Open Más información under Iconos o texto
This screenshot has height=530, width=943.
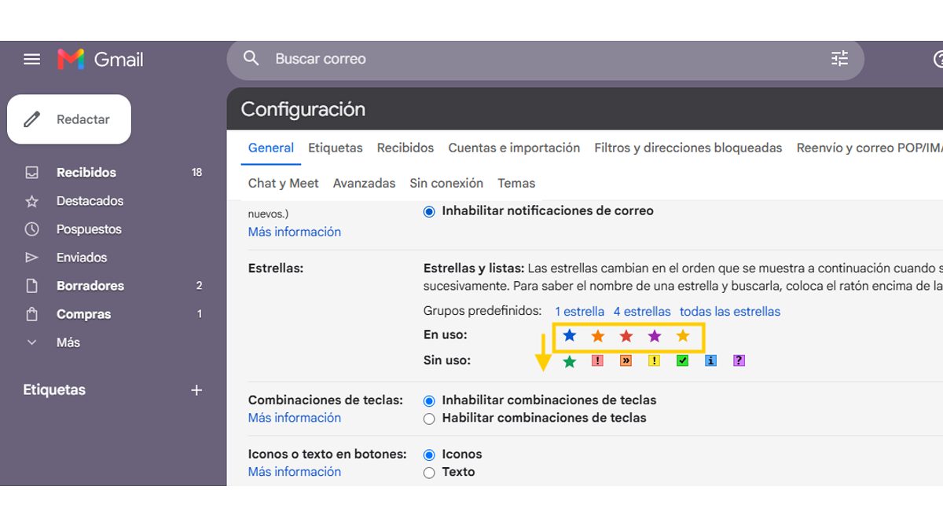295,472
